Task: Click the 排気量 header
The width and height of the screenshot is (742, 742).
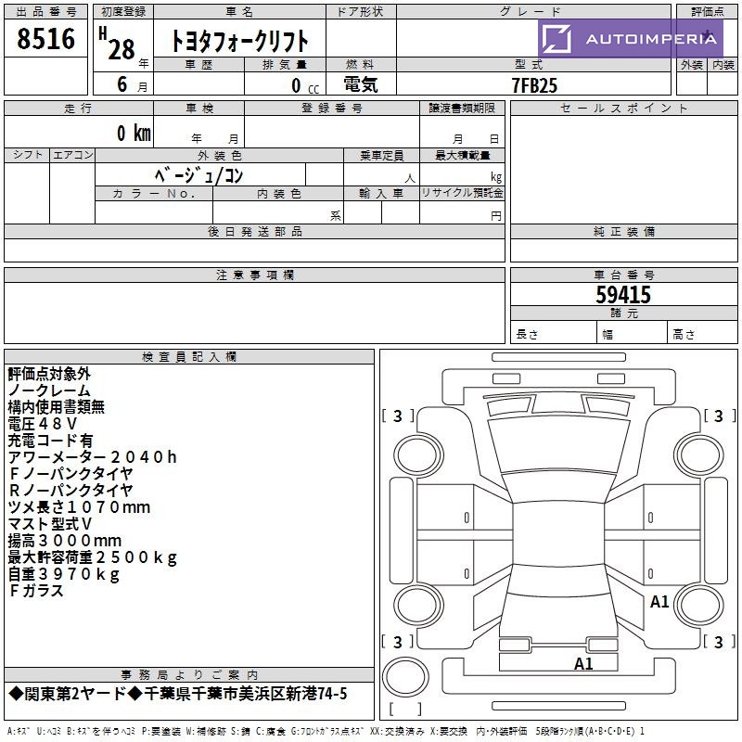Action: [x=285, y=65]
